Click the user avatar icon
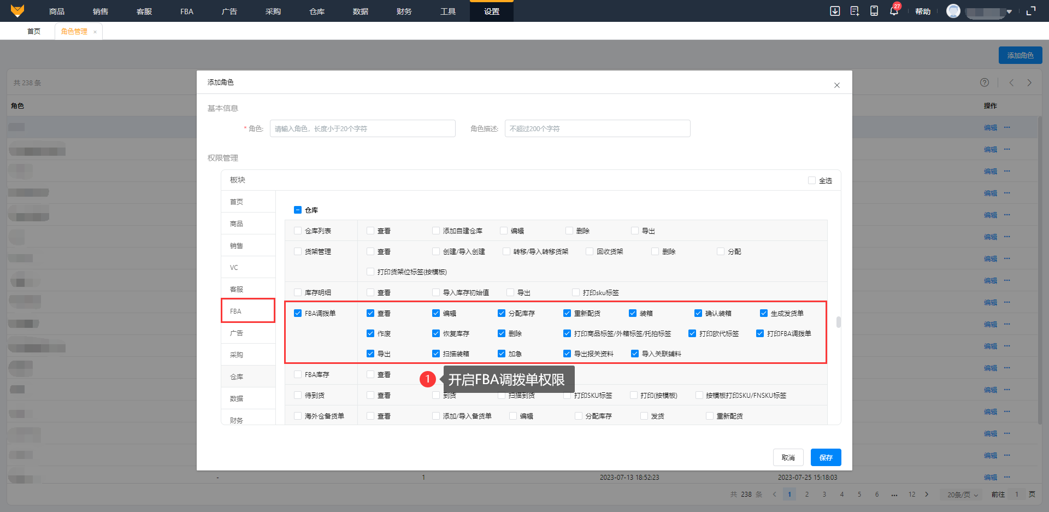1049x512 pixels. pos(953,11)
